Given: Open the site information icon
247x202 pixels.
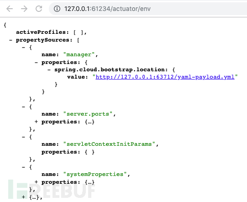Looking at the screenshot, I should click(57, 9).
